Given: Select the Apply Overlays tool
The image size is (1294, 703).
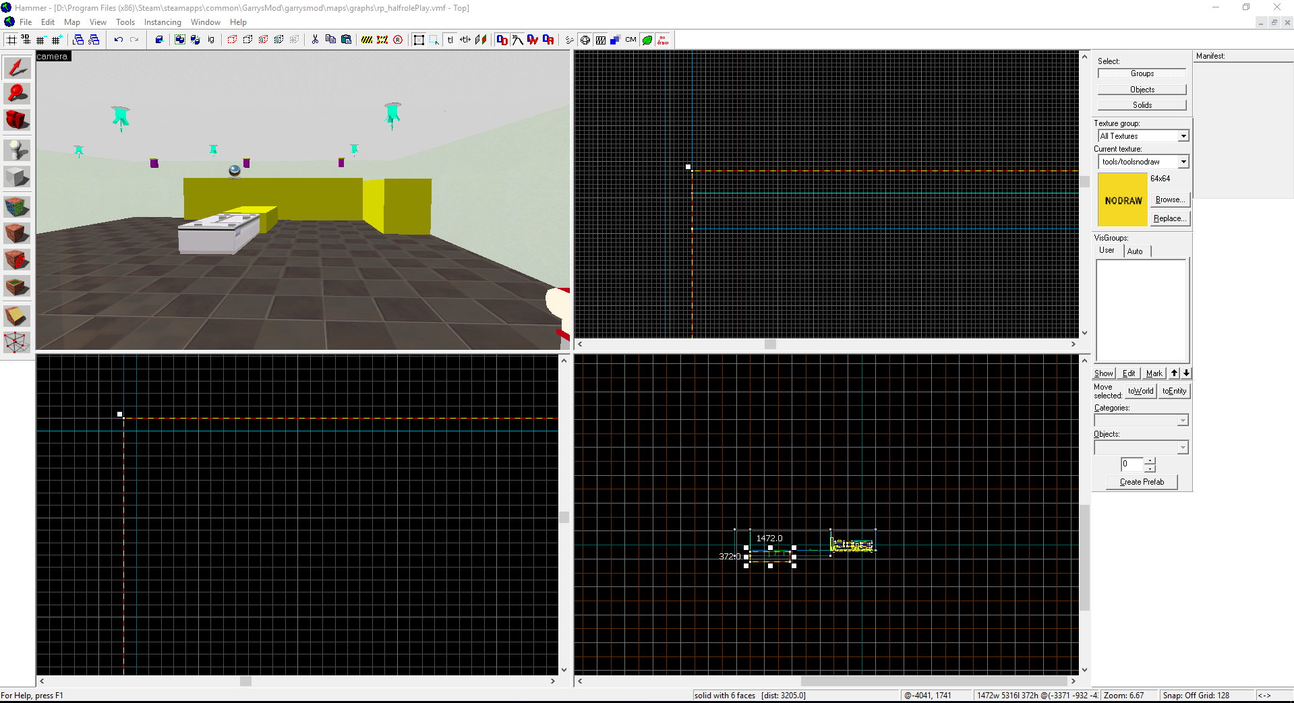Looking at the screenshot, I should pos(17,286).
